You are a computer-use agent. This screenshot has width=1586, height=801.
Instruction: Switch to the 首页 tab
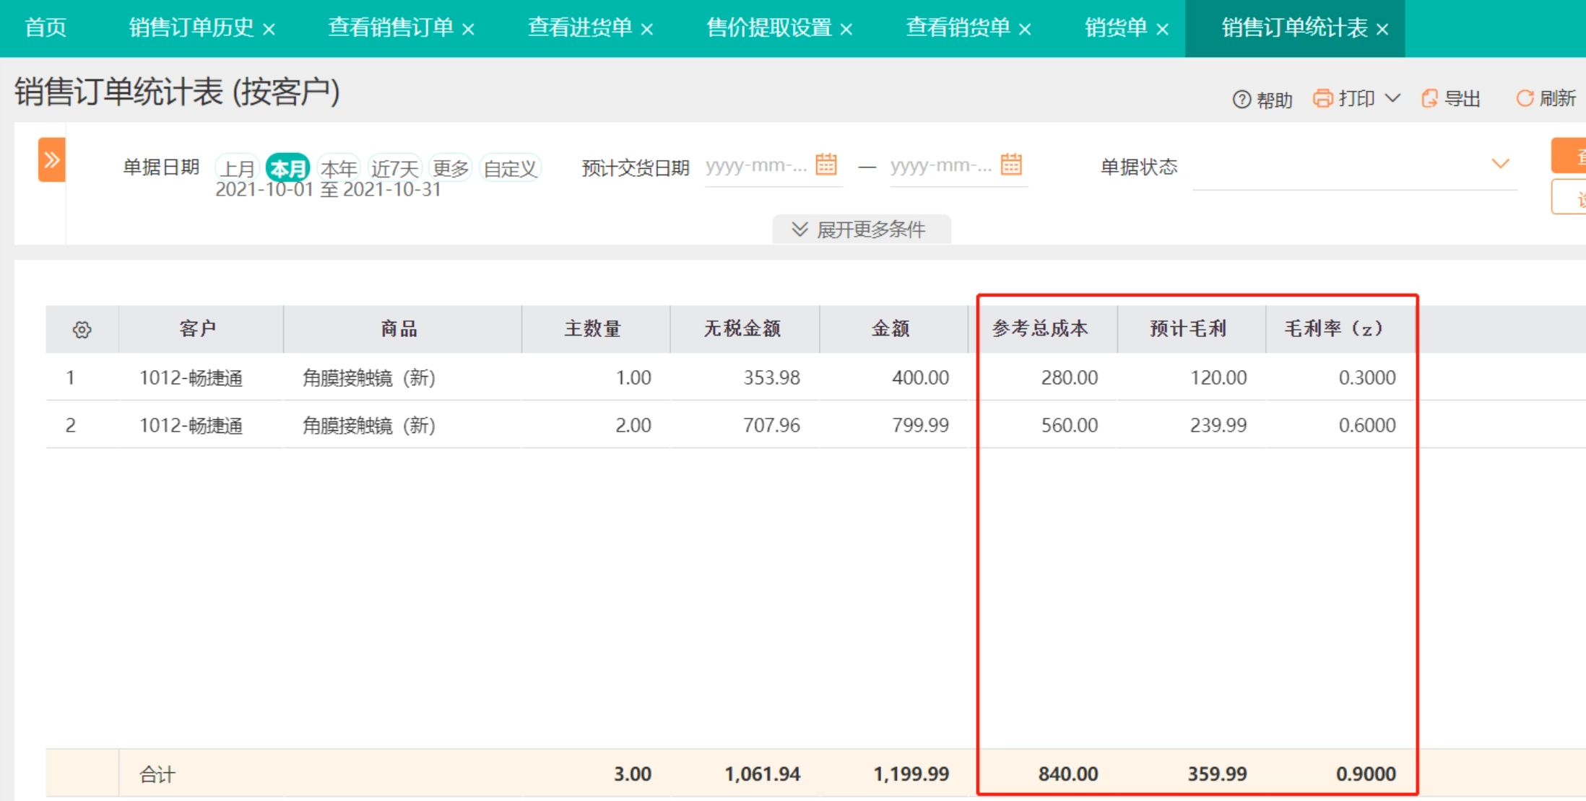[45, 27]
